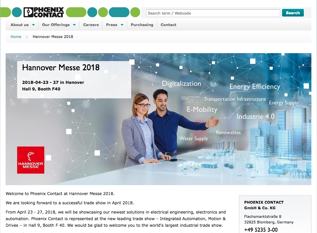Expand the Press dropdown arrow
The height and width of the screenshot is (233, 317).
[x=122, y=25]
